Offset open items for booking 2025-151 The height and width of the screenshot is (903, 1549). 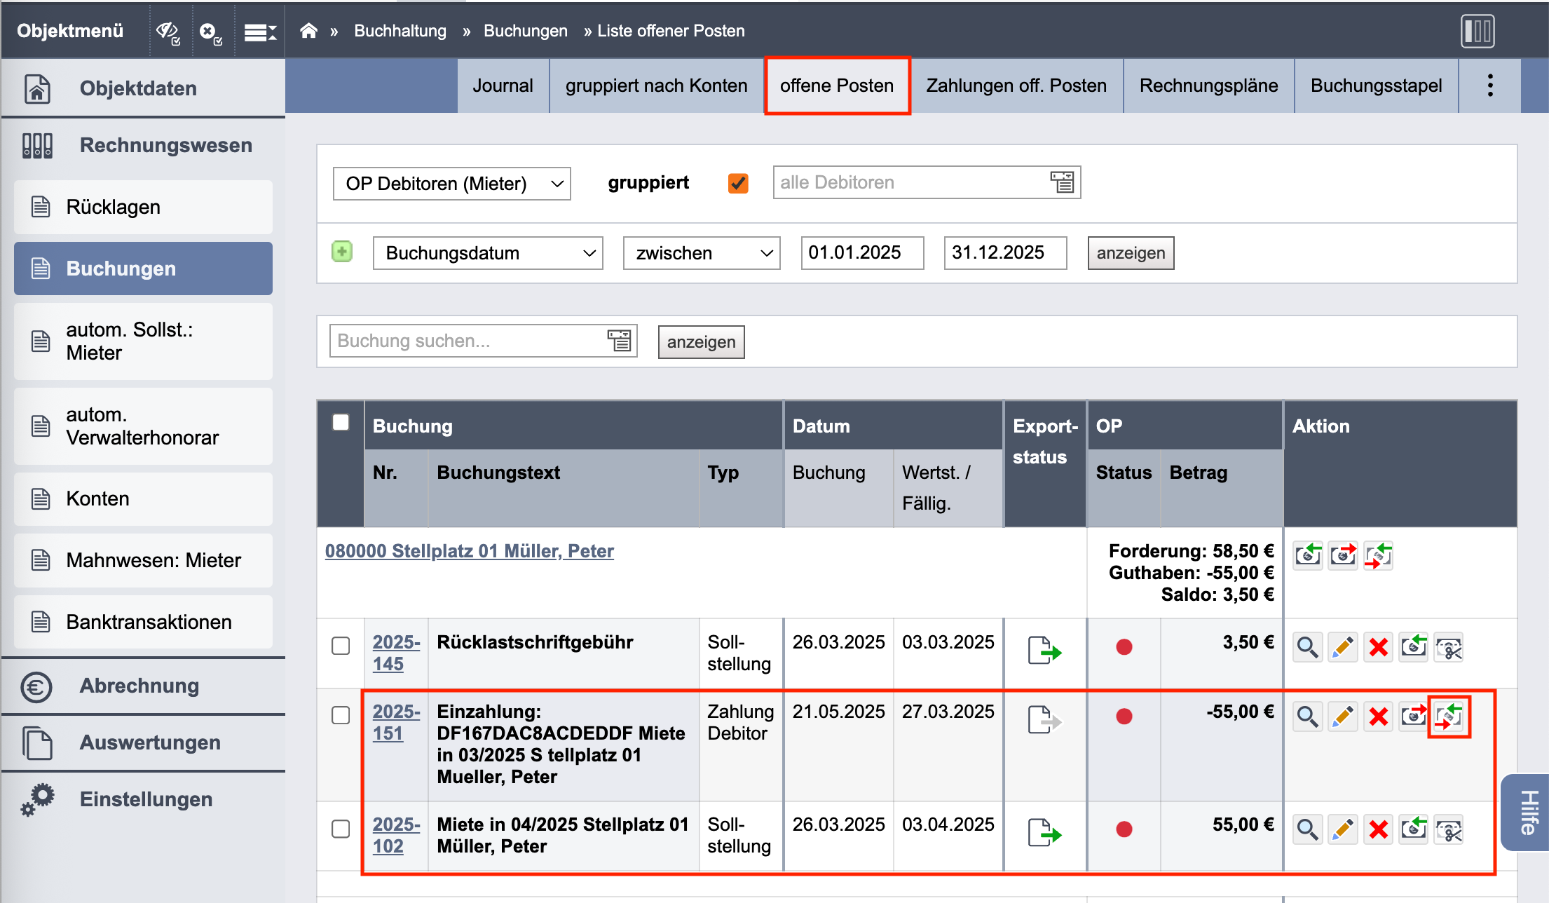pos(1449,717)
